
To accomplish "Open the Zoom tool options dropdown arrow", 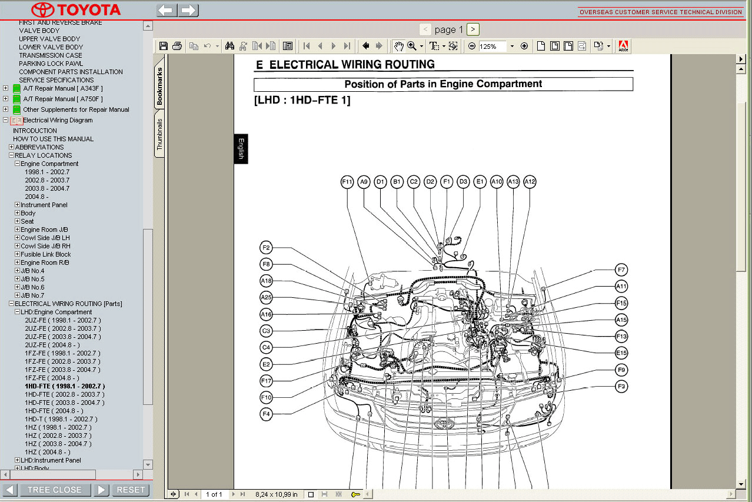I will tap(421, 46).
